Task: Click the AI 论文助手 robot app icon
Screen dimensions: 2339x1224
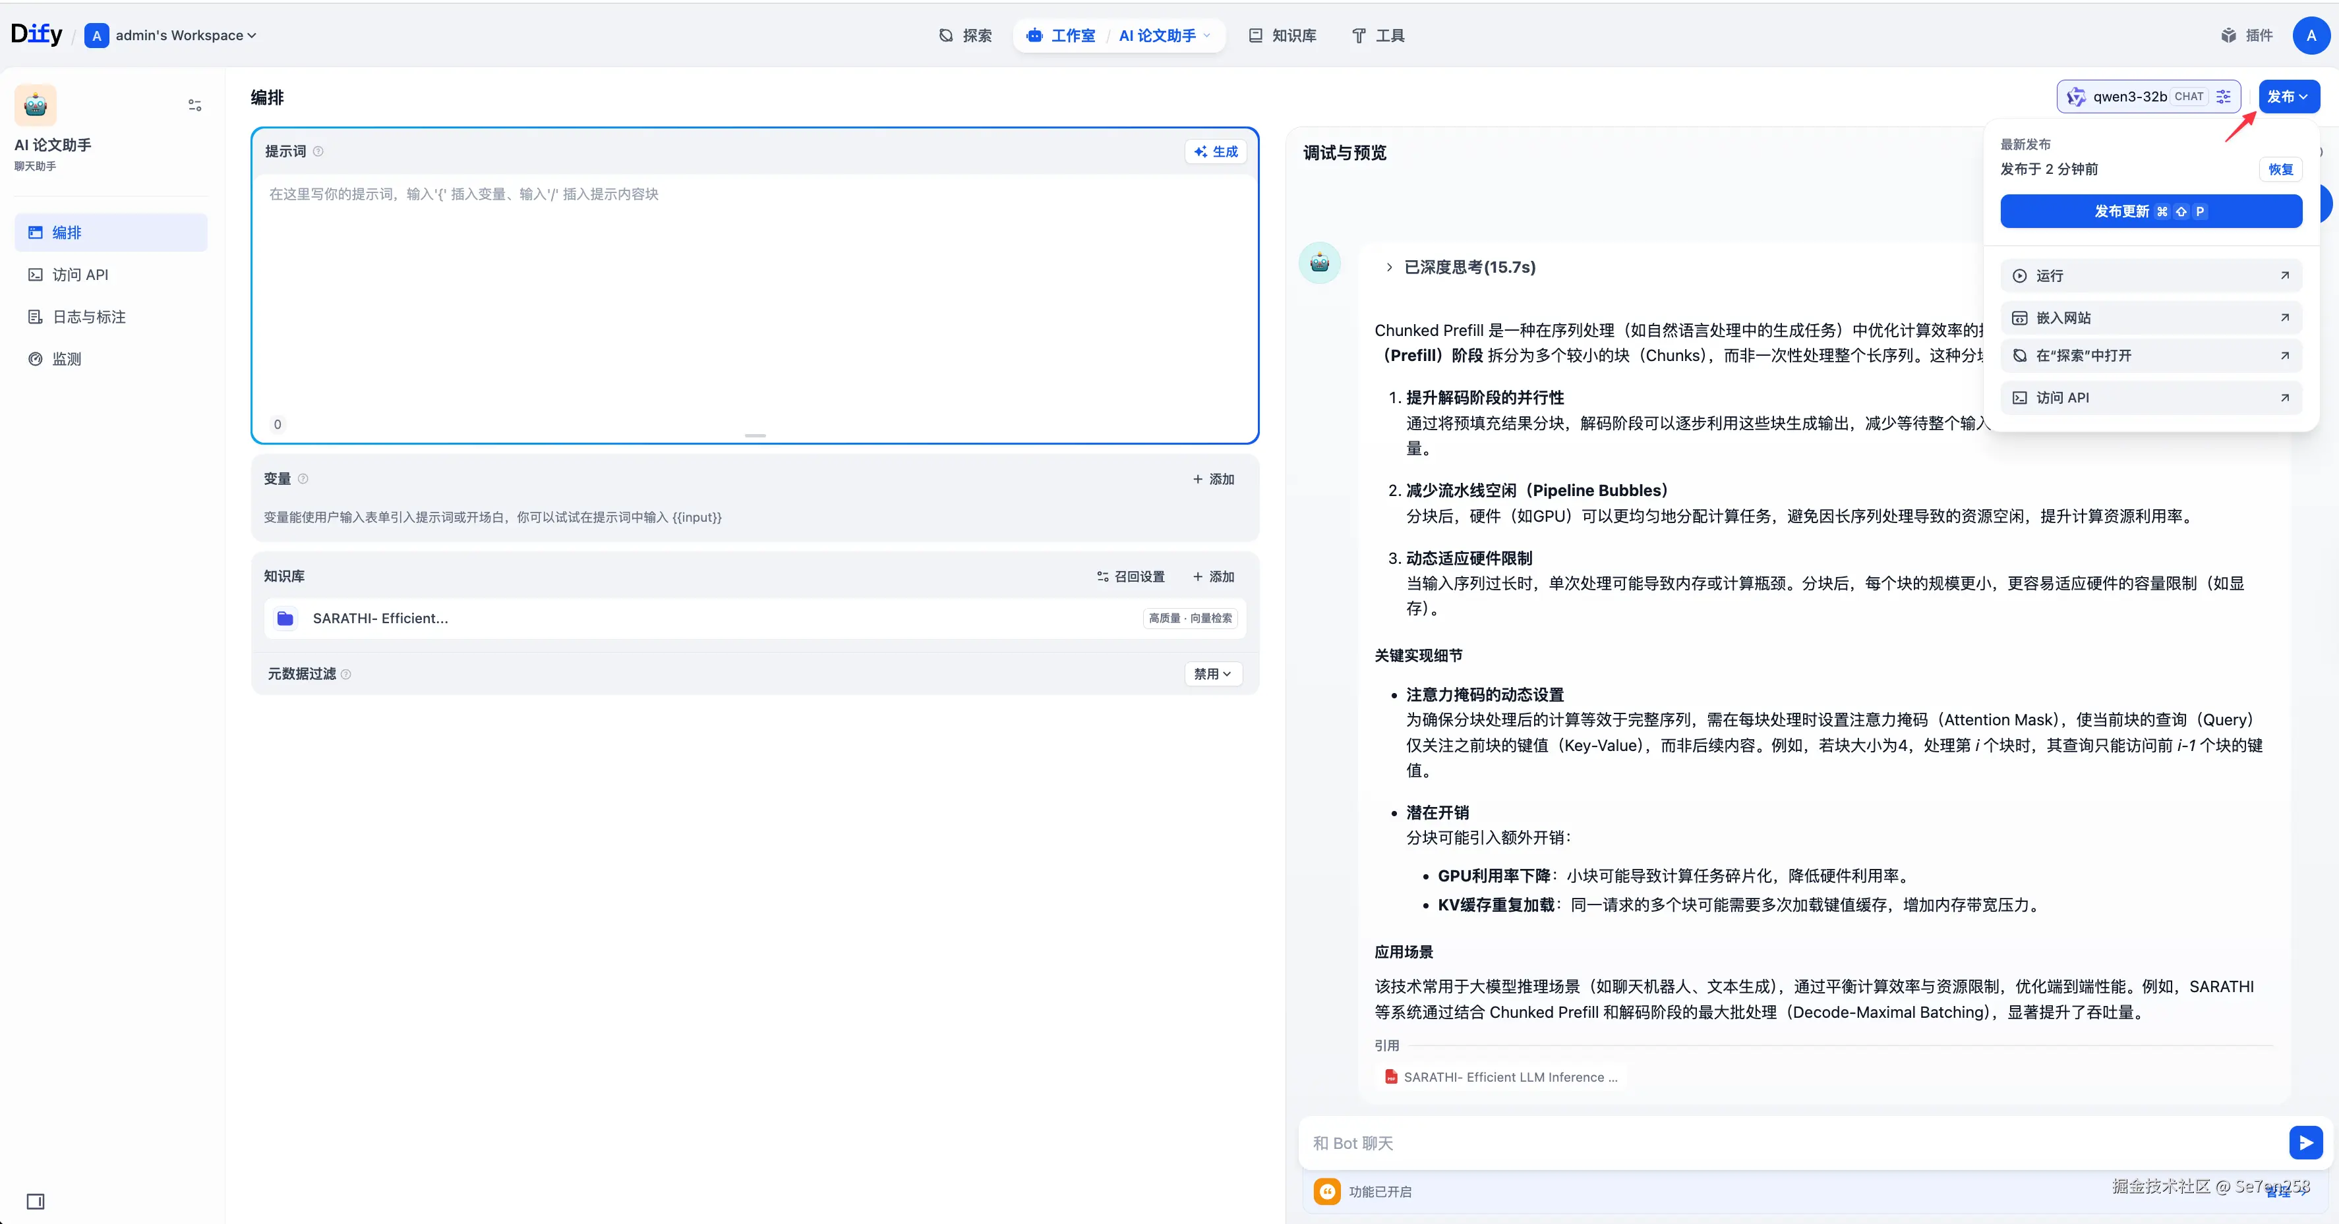Action: (x=36, y=105)
